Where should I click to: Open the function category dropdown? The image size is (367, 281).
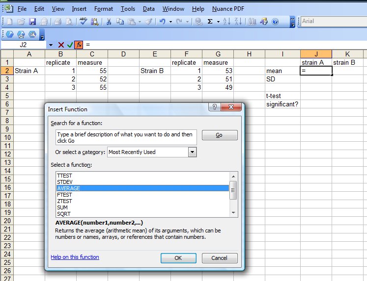tap(192, 152)
